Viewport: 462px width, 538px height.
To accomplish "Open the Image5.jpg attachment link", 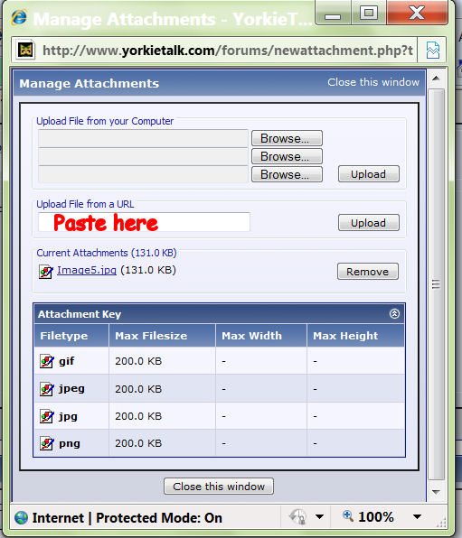I will 87,270.
